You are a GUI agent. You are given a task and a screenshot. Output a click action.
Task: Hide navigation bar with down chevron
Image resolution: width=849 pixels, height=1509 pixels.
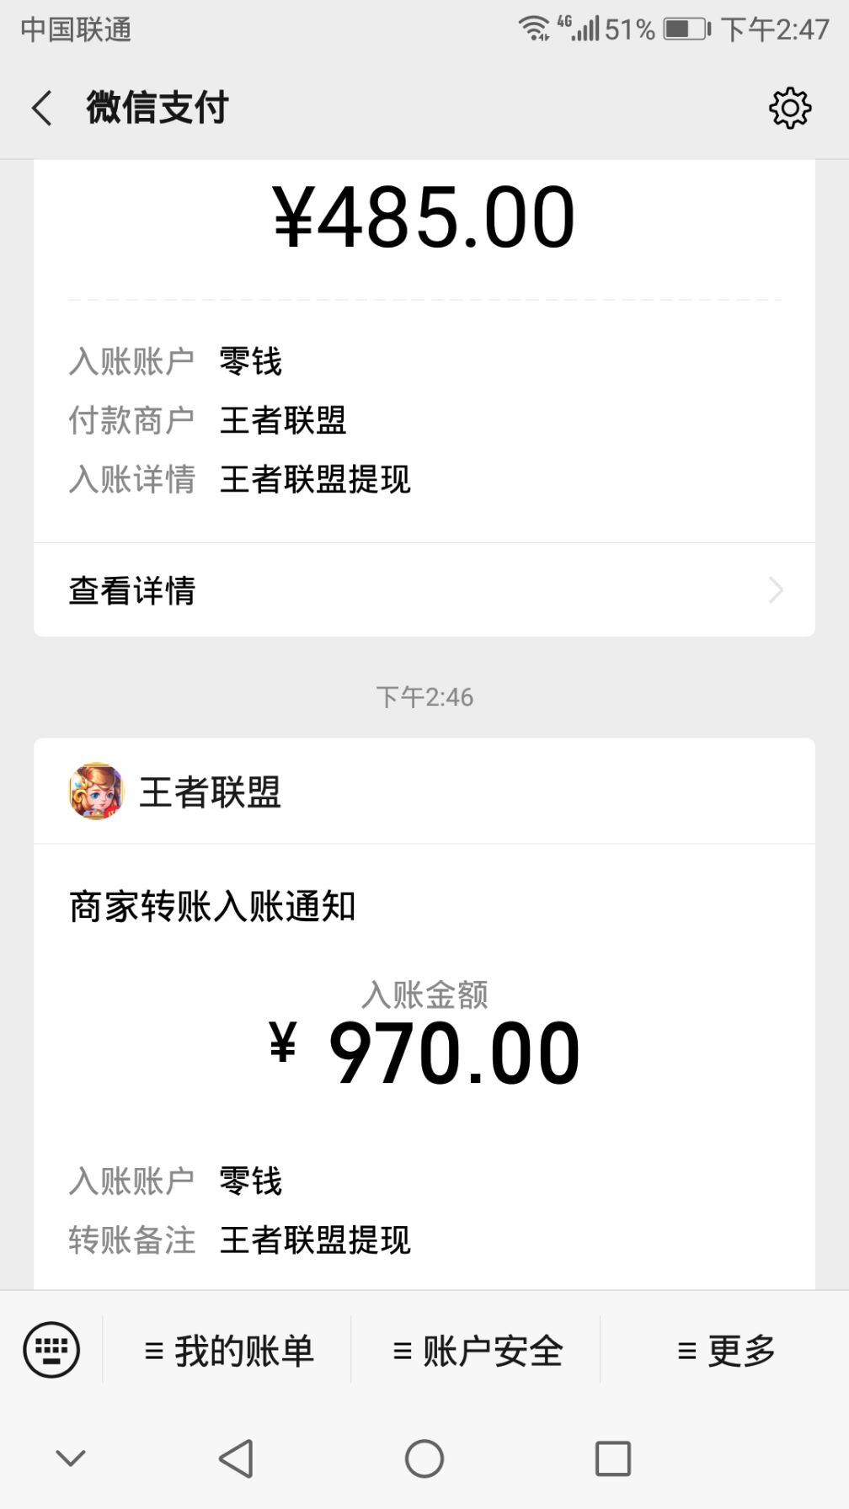click(71, 1458)
